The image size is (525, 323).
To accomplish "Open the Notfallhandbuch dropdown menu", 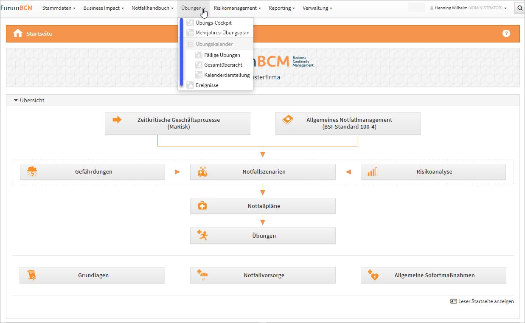I will (x=152, y=8).
